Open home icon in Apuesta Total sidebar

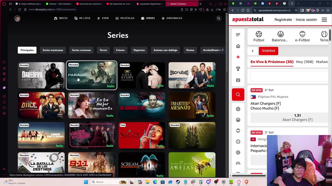[x=238, y=46]
